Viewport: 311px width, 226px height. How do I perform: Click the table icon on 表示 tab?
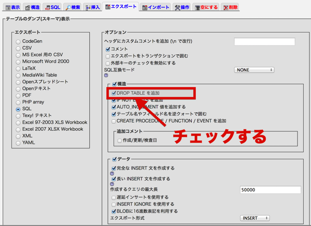(x=8, y=8)
